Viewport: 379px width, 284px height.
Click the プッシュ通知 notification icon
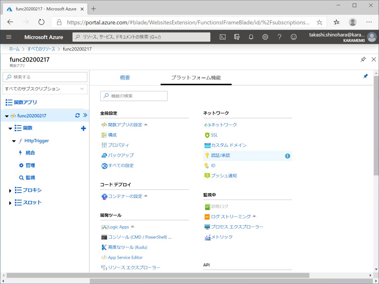point(207,176)
